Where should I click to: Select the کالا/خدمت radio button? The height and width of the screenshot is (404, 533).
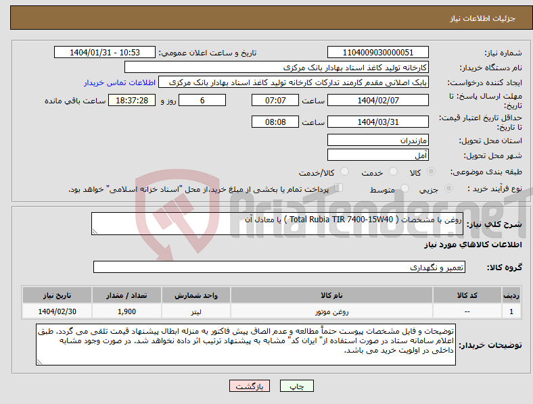345,172
